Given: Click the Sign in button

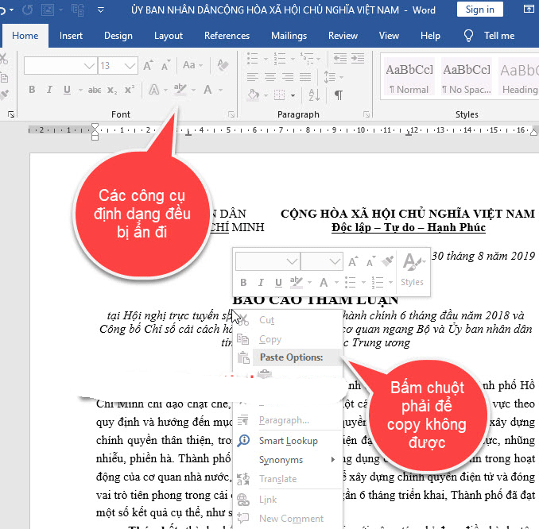Looking at the screenshot, I should 479,10.
